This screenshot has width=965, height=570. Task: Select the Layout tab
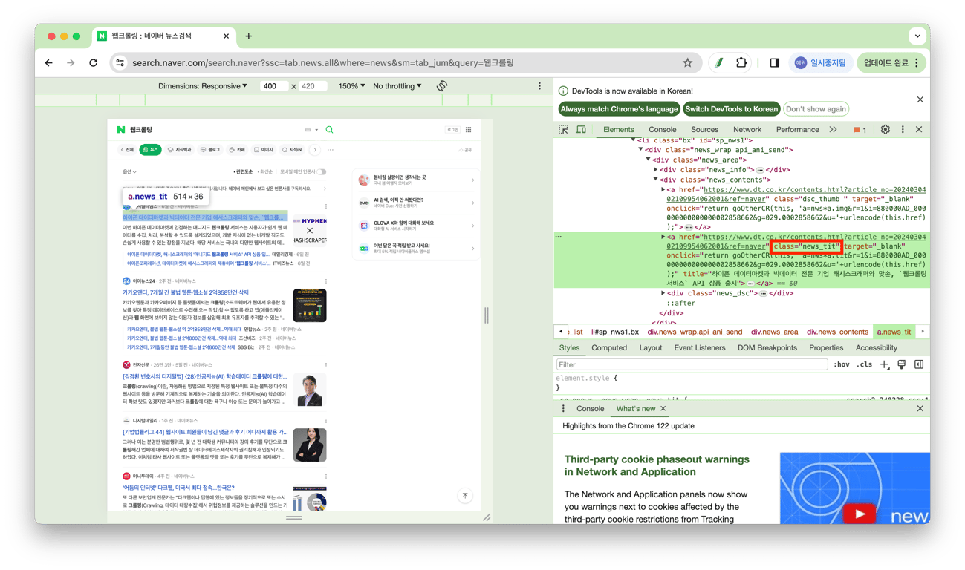[650, 348]
